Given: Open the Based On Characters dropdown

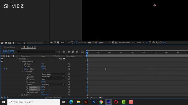Looking at the screenshot, I should click(53, 77).
